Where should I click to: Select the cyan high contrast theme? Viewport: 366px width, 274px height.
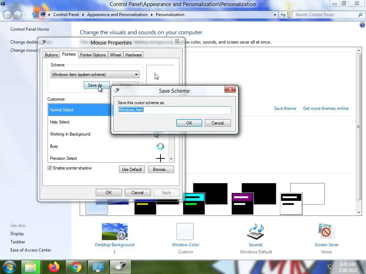pos(205,198)
